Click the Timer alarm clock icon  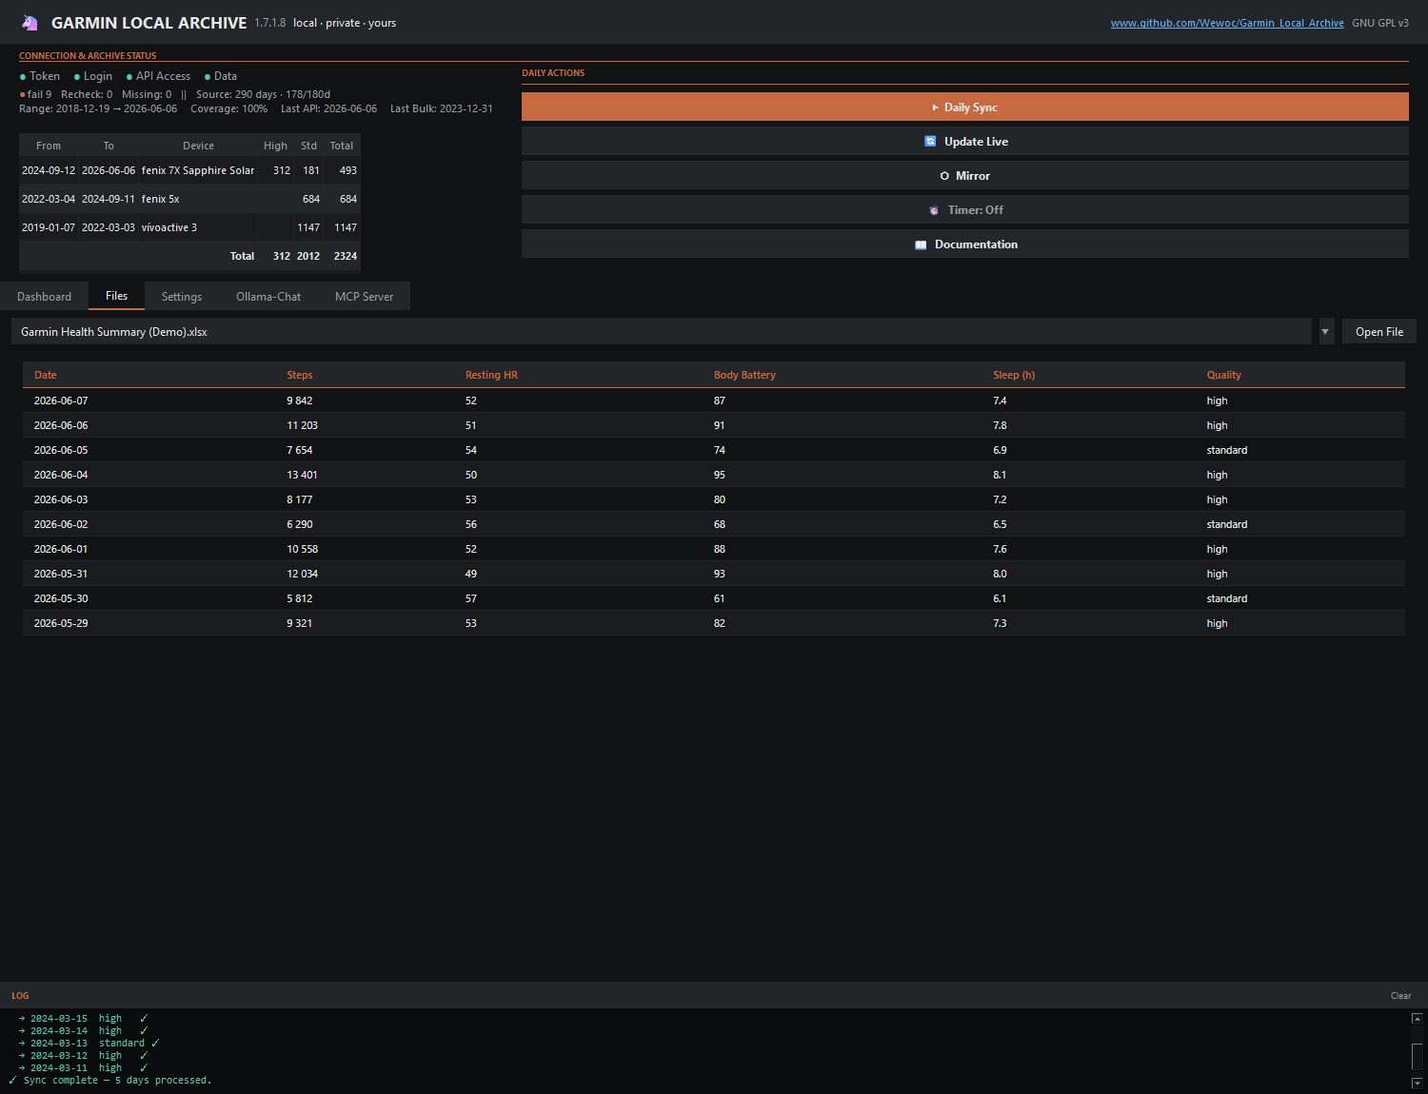[934, 210]
